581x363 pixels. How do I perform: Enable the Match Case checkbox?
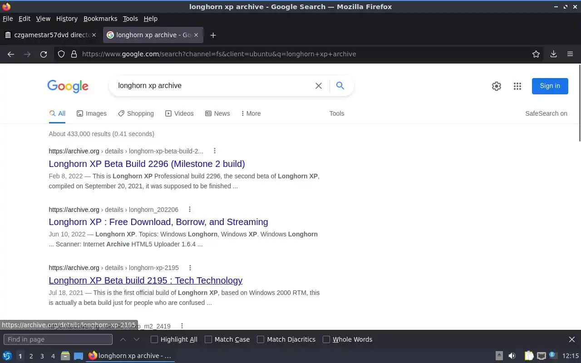pos(208,339)
